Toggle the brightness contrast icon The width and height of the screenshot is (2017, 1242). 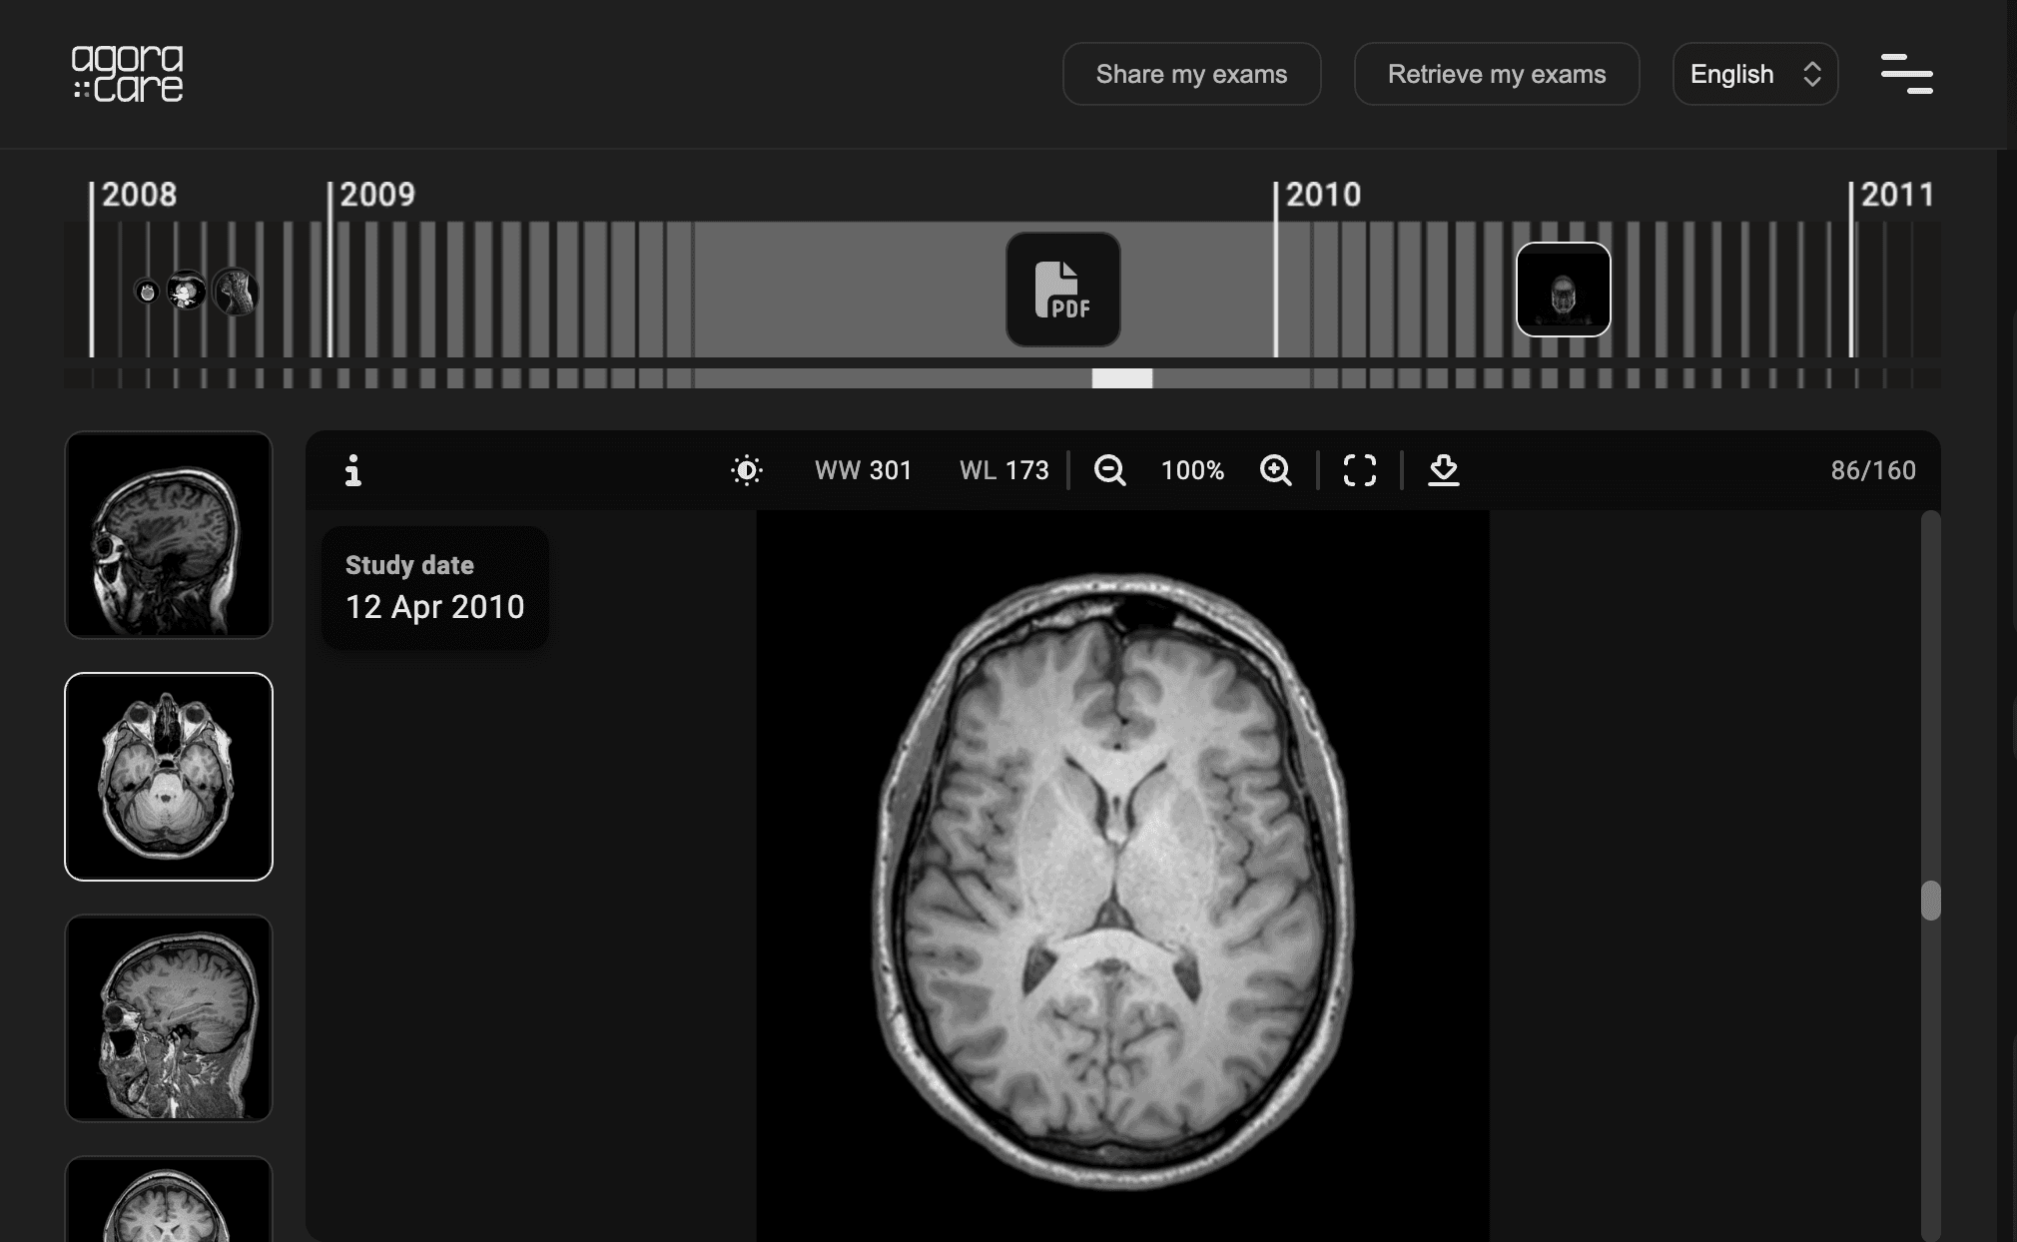(x=746, y=470)
